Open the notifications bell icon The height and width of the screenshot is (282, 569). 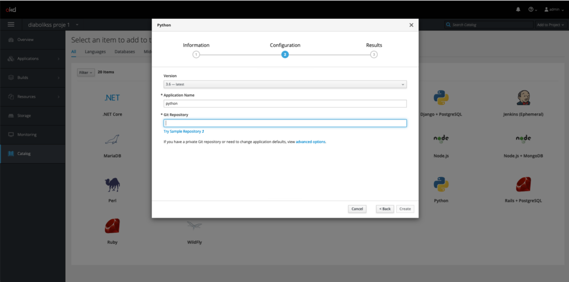click(518, 9)
